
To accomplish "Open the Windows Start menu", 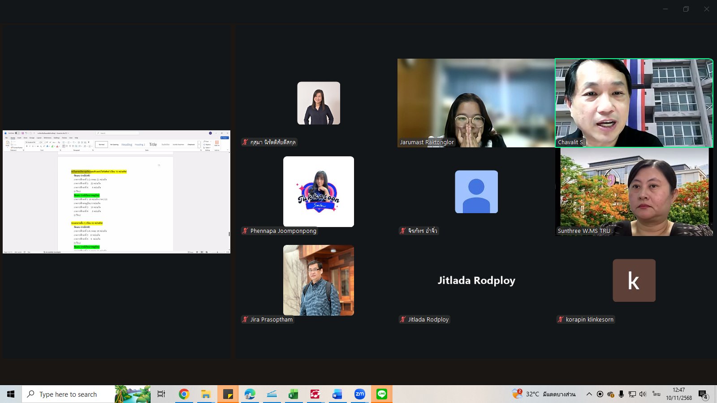I will click(11, 394).
